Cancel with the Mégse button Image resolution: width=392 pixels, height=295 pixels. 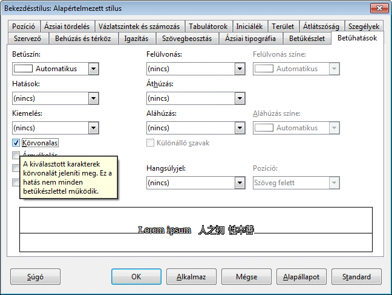click(246, 277)
